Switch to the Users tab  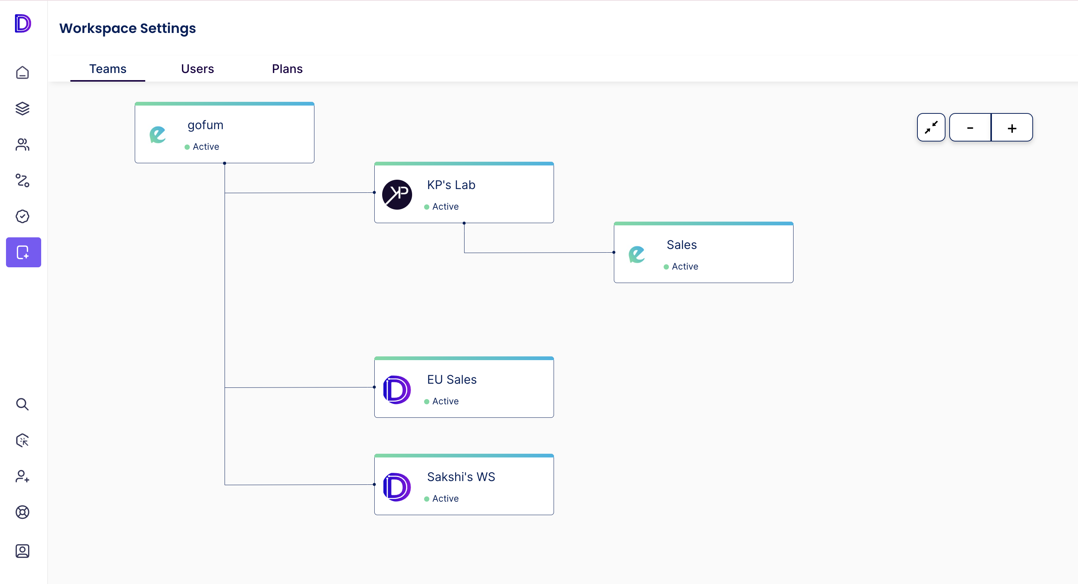coord(198,69)
